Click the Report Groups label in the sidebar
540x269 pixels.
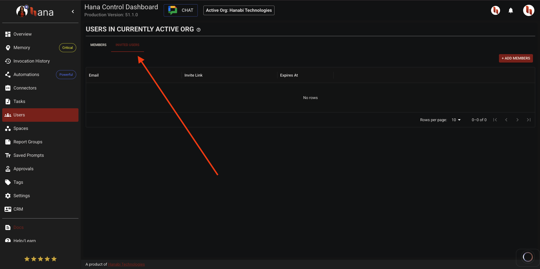coord(28,142)
